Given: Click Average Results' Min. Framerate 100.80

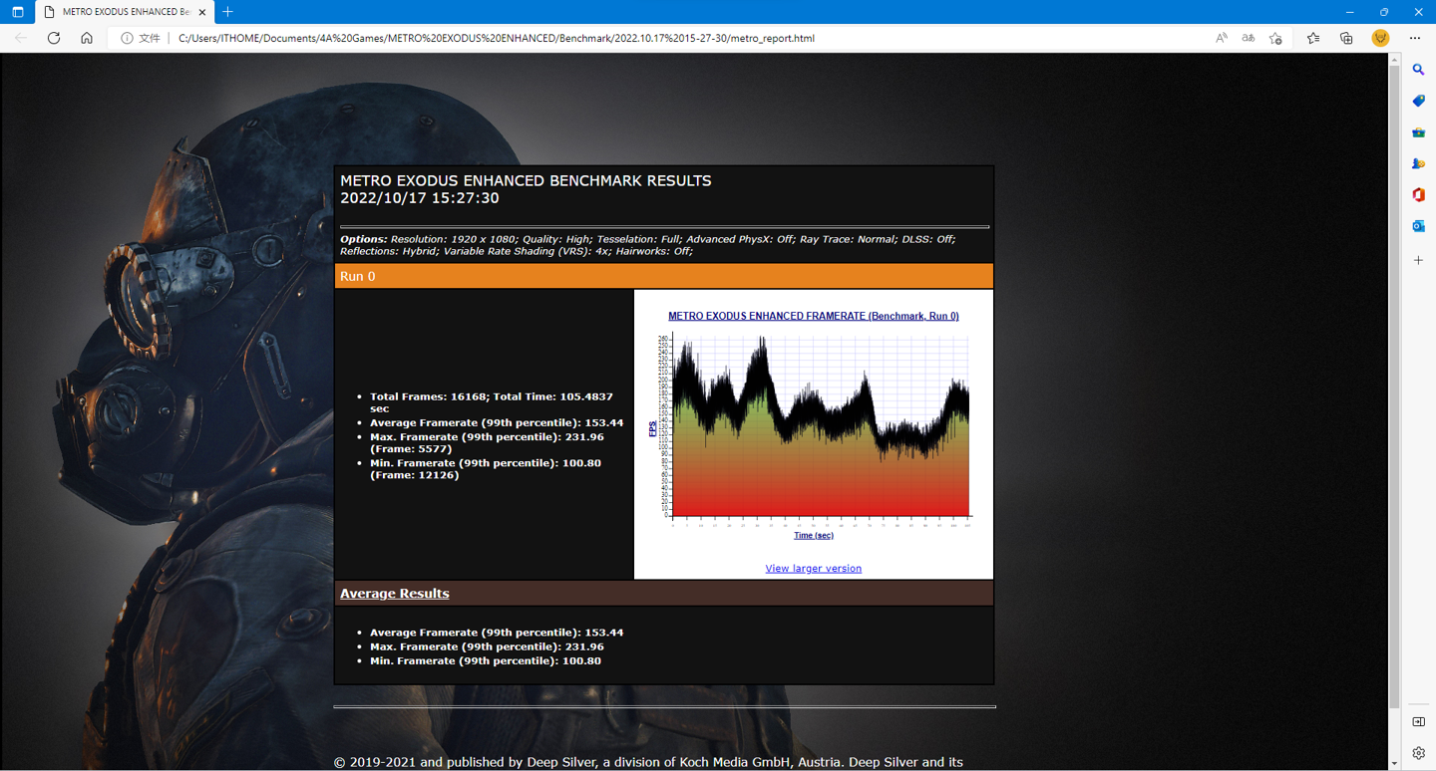Looking at the screenshot, I should click(x=486, y=660).
